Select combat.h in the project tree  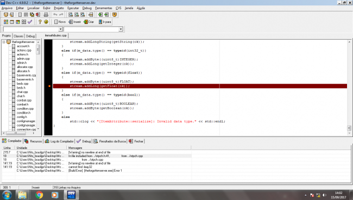(22, 104)
